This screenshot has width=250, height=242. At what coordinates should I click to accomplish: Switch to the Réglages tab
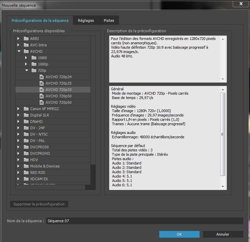pos(86,20)
